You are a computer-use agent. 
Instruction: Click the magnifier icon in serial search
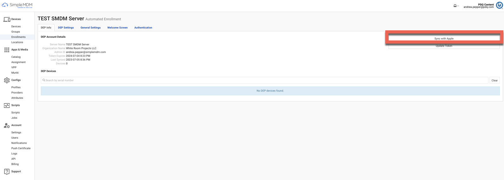[x=44, y=80]
